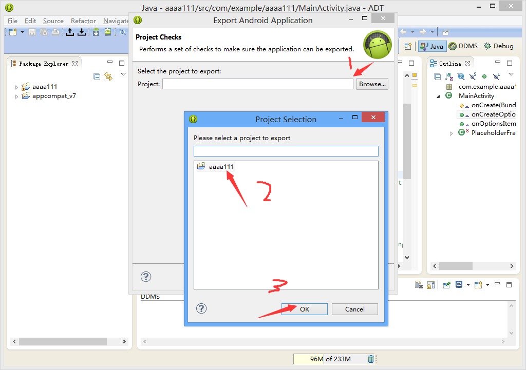Image resolution: width=526 pixels, height=370 pixels.
Task: Confirm project selection with OK
Action: 304,309
